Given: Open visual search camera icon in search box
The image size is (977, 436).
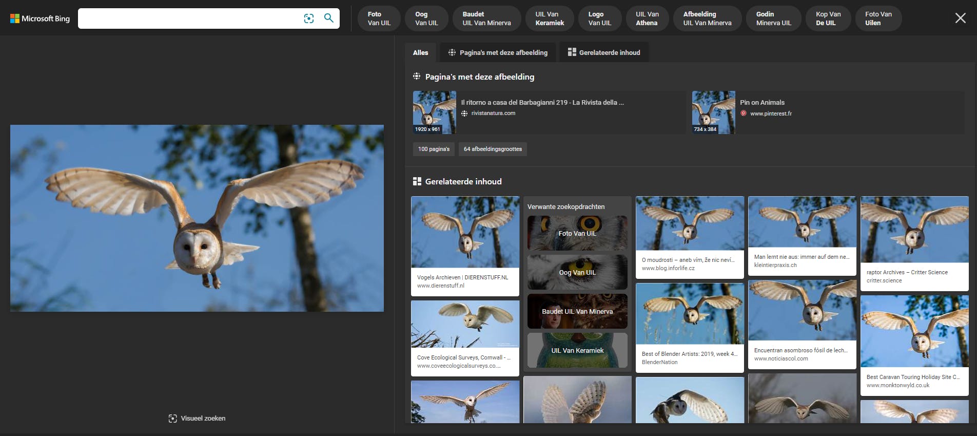Looking at the screenshot, I should coord(309,18).
